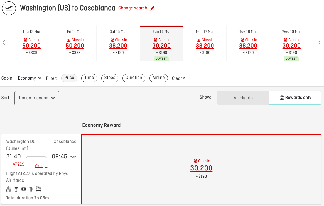Click the red pencil edit icon

[x=152, y=8]
